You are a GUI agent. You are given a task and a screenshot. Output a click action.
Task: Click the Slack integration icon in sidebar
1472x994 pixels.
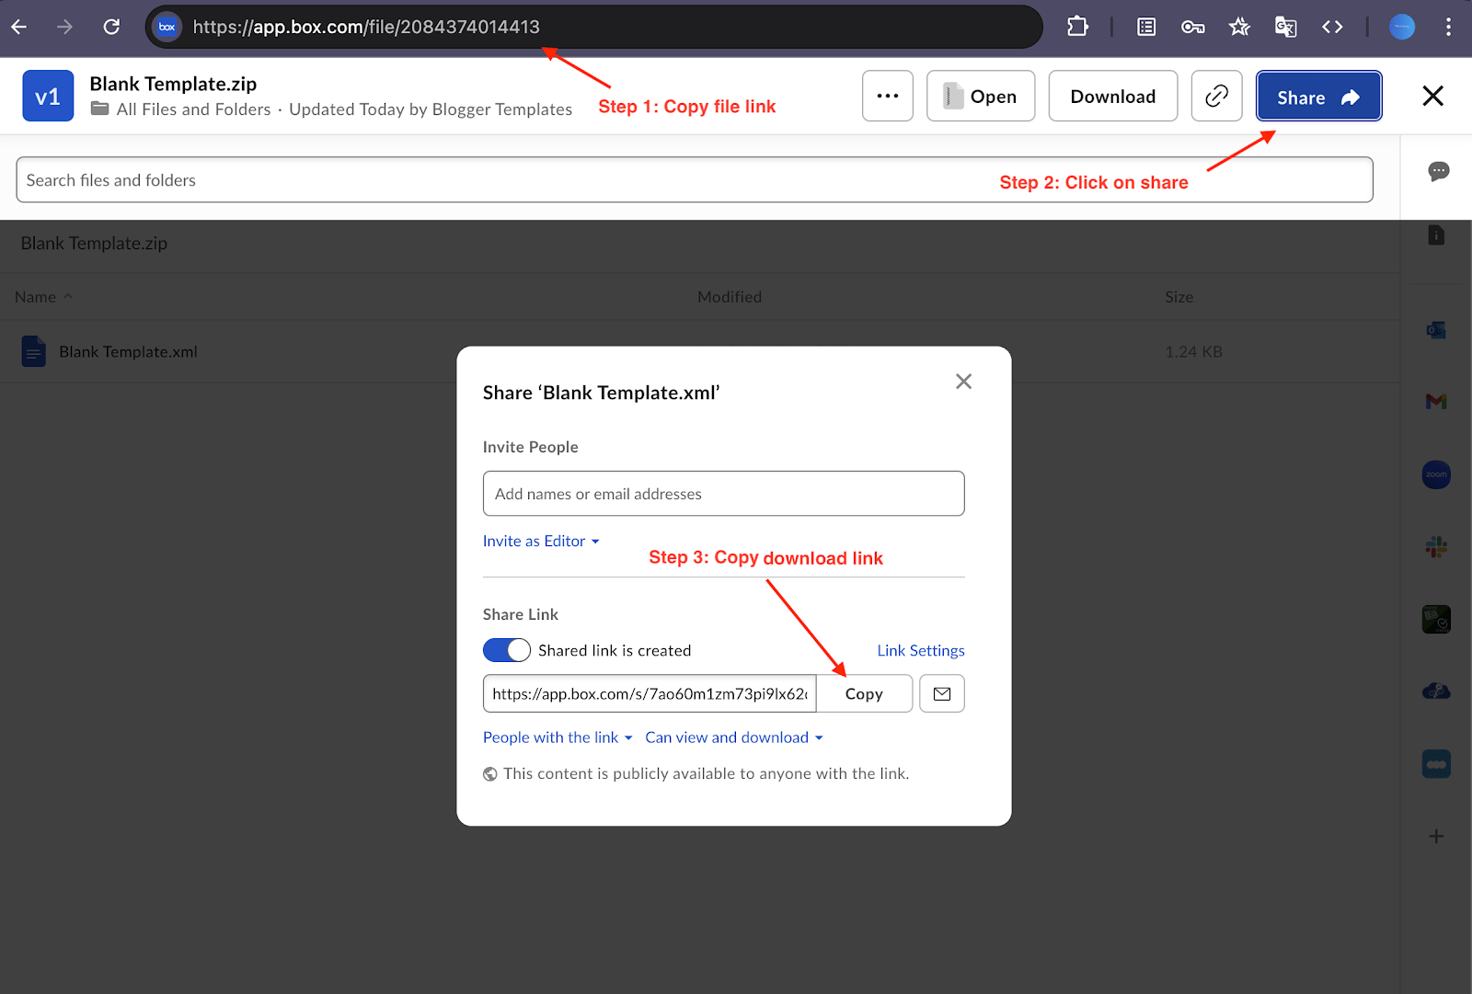click(x=1436, y=548)
